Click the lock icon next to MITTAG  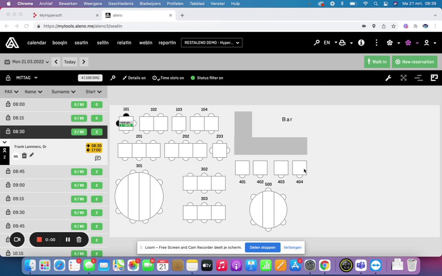click(8, 78)
